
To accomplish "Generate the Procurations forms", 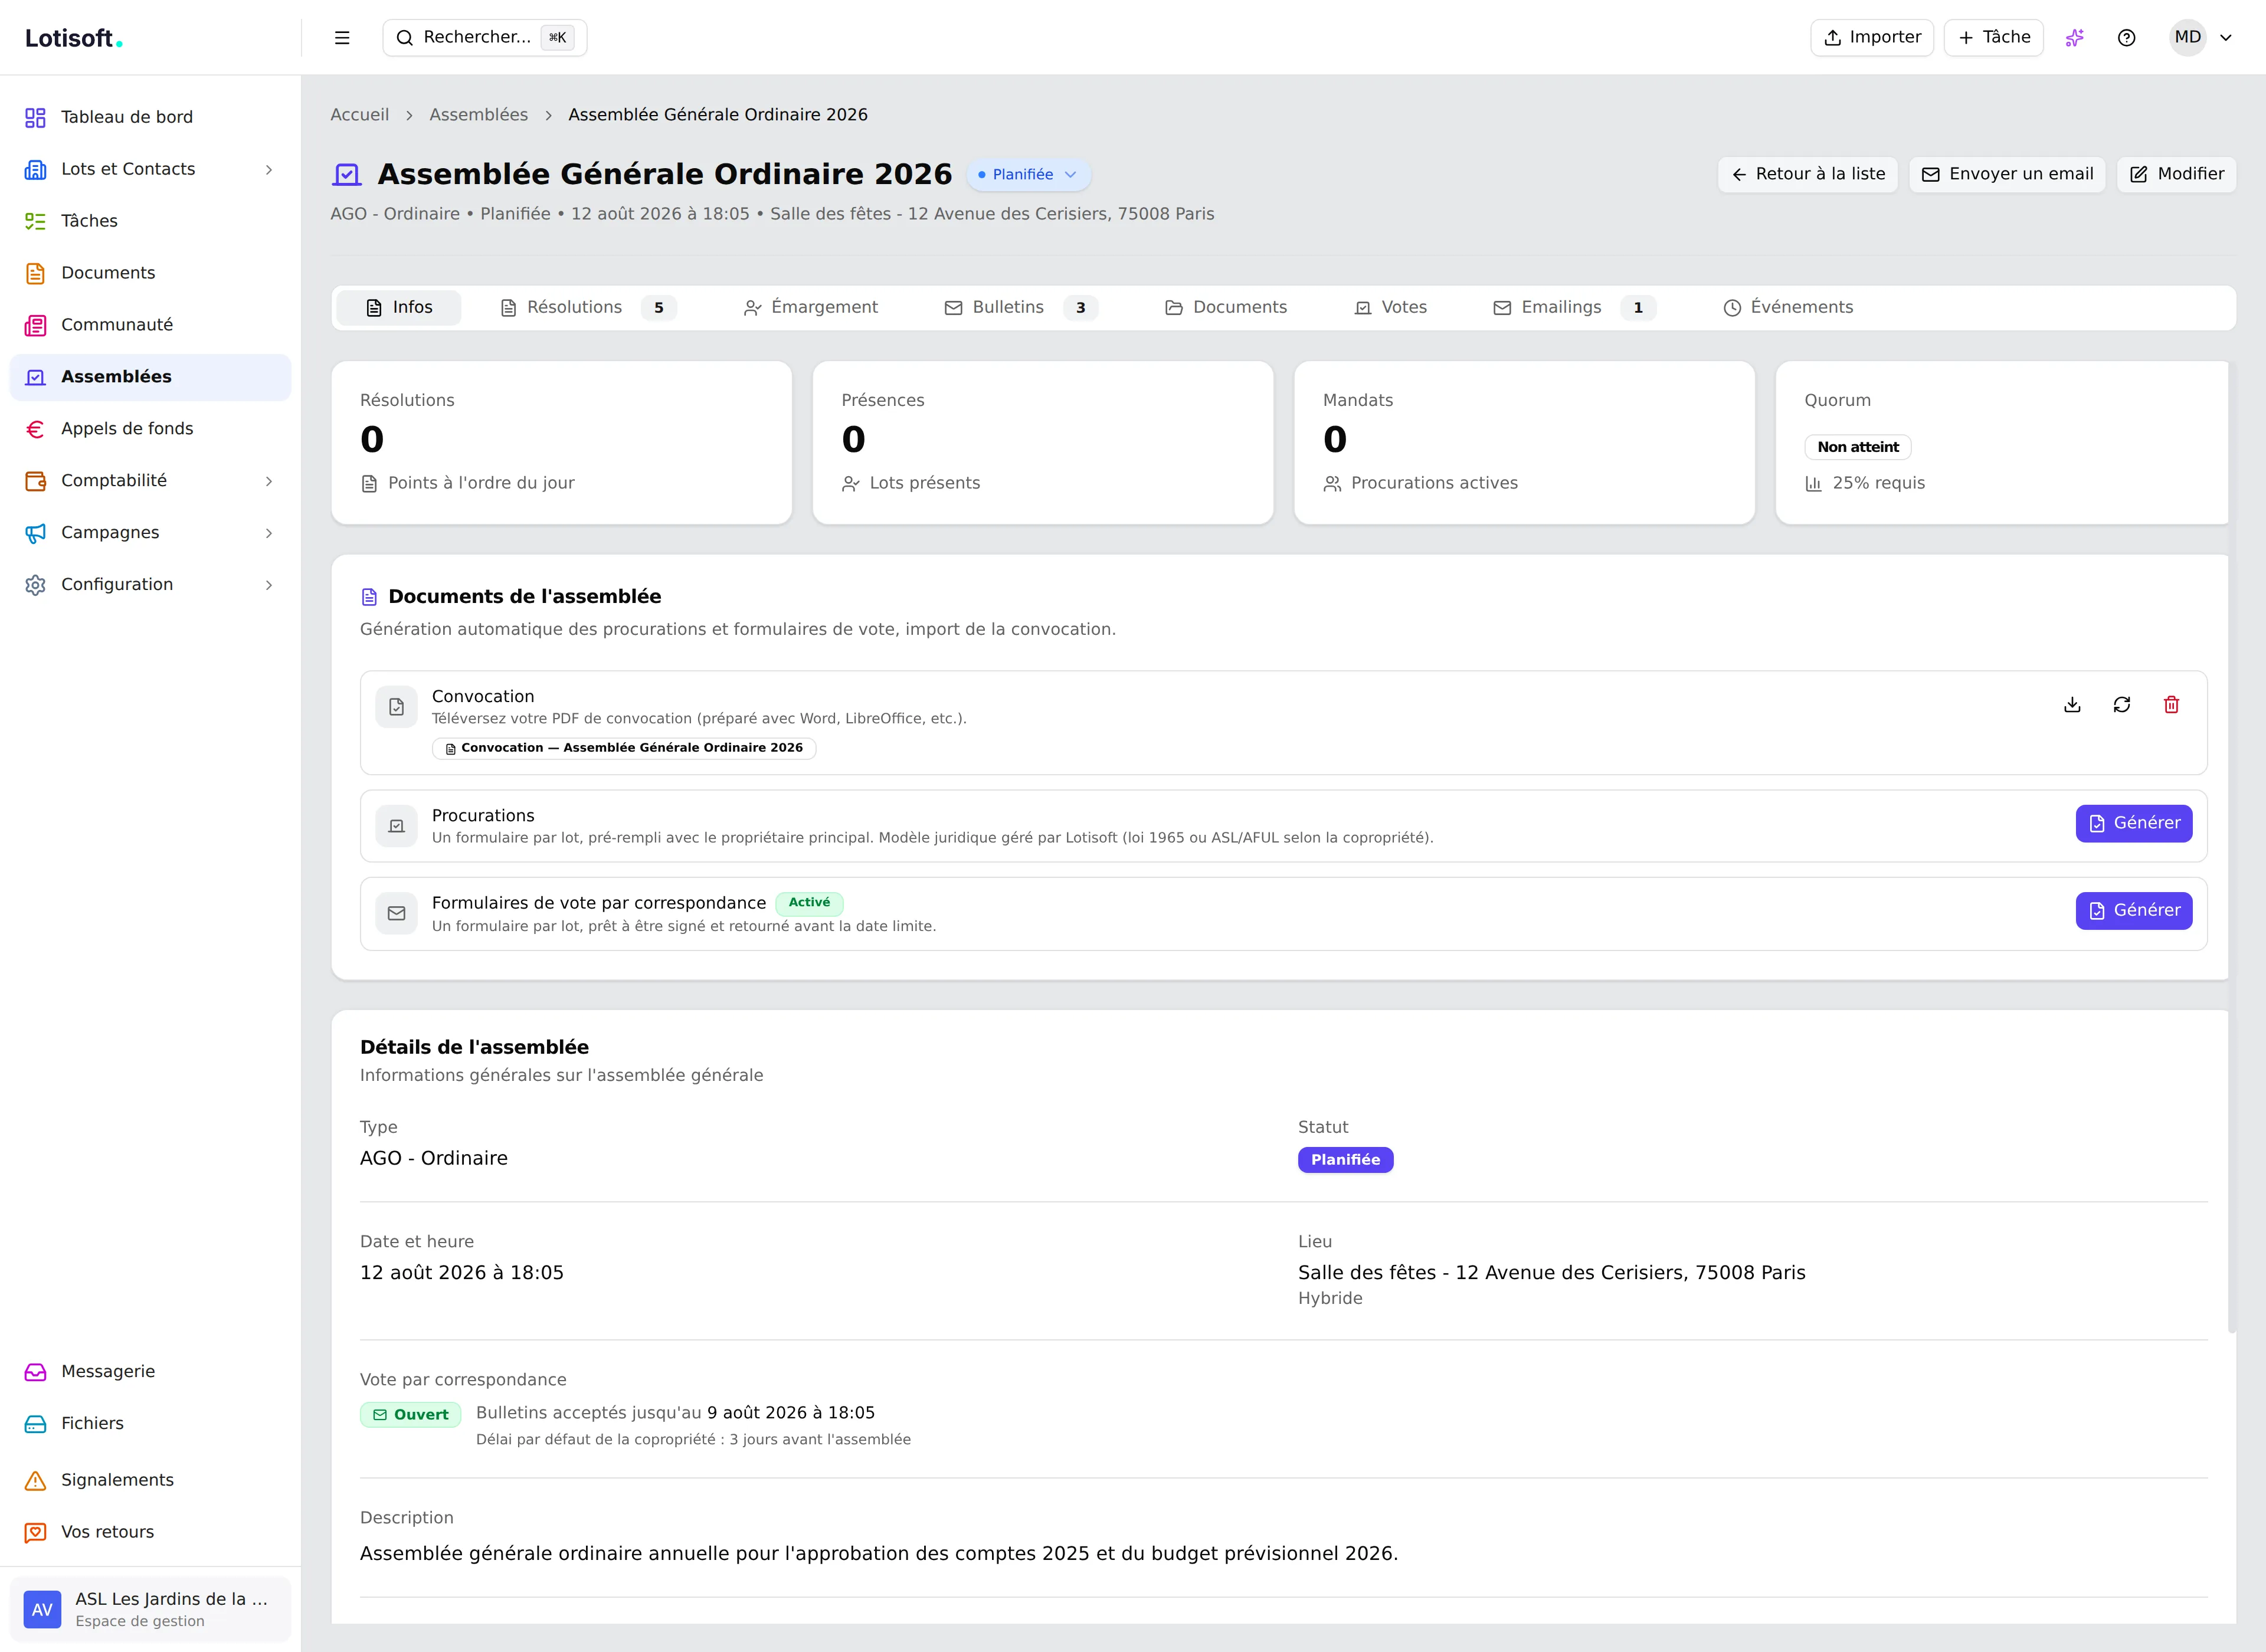I will [x=2134, y=824].
